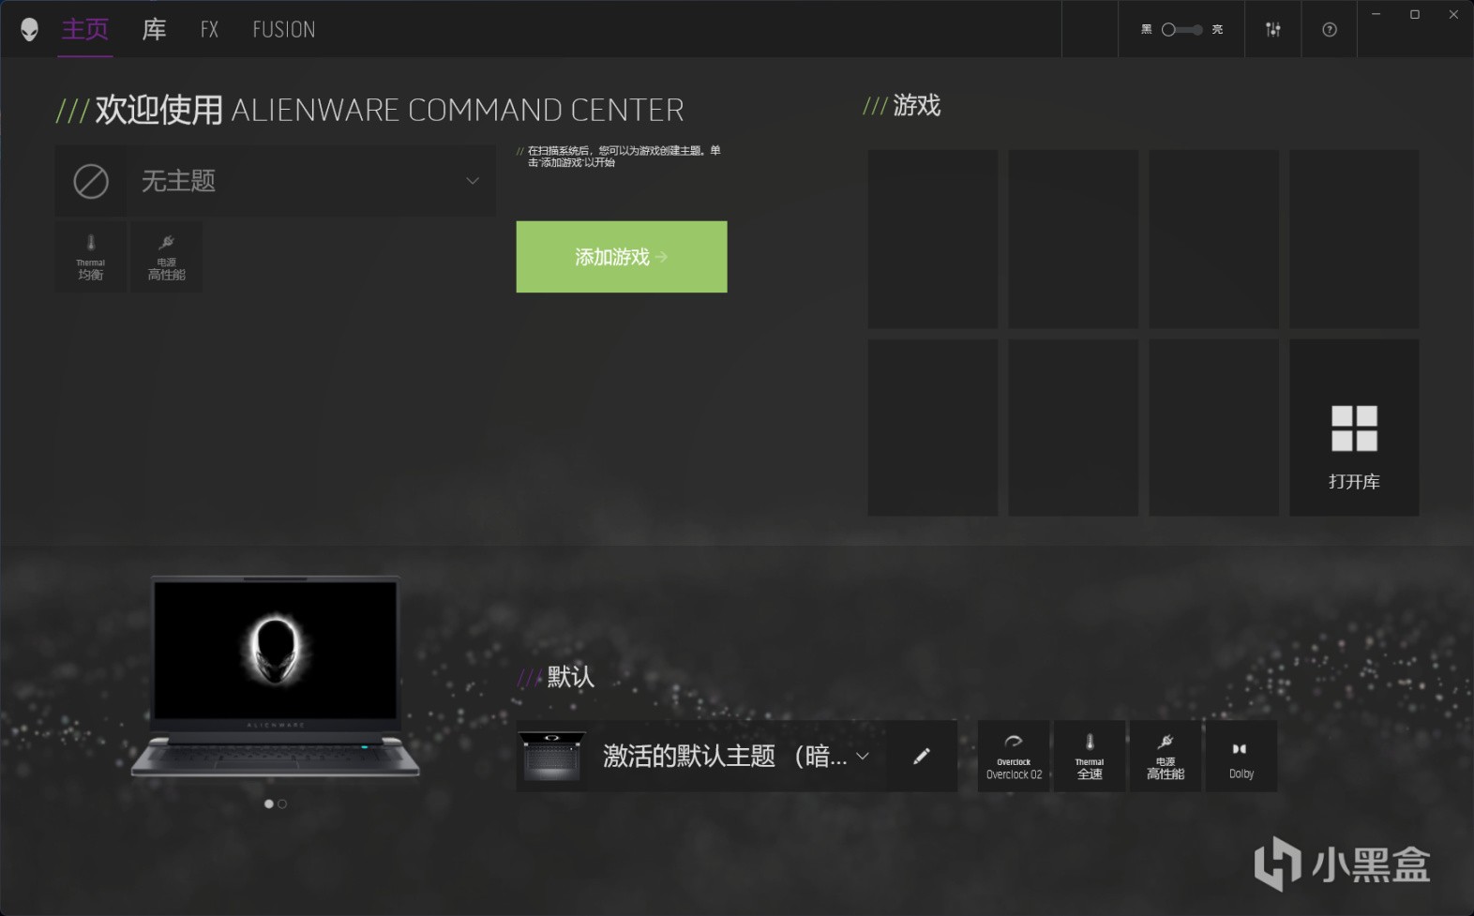
Task: Click the Alienware laptop image
Action: click(276, 677)
